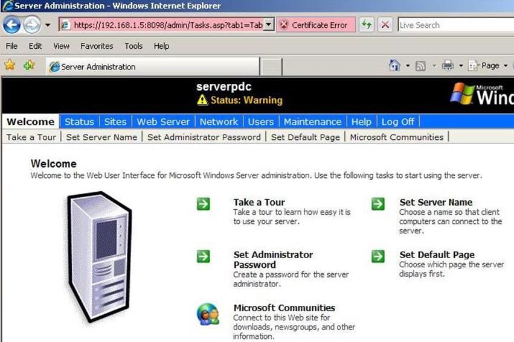The width and height of the screenshot is (514, 342).
Task: Click the Stop loading red X icon
Action: point(385,25)
